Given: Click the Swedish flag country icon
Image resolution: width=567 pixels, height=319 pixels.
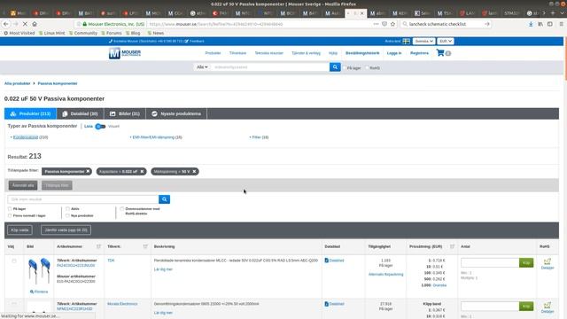Looking at the screenshot, I should point(407,42).
